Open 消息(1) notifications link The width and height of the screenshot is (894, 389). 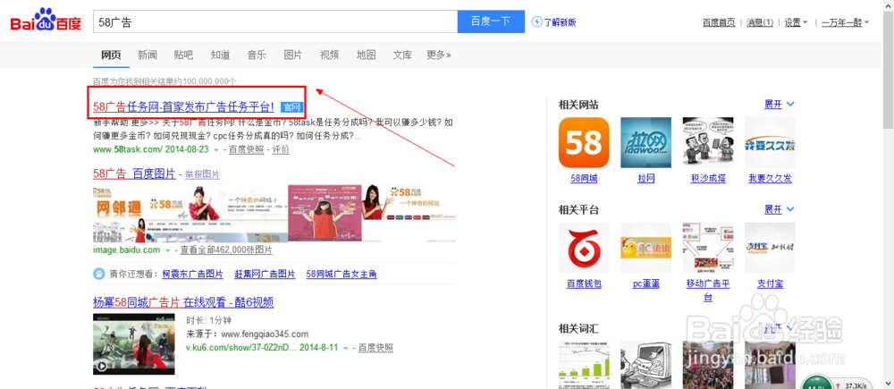(x=760, y=22)
